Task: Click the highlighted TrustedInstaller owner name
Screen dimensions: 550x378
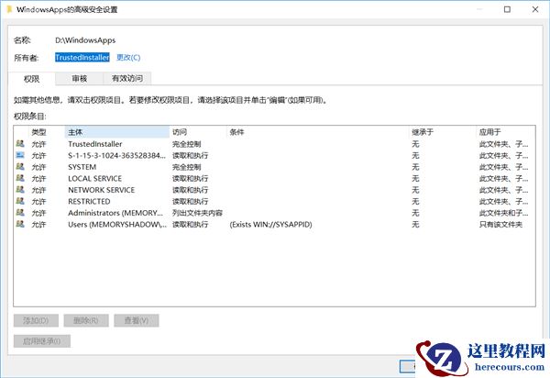Action: pos(82,58)
